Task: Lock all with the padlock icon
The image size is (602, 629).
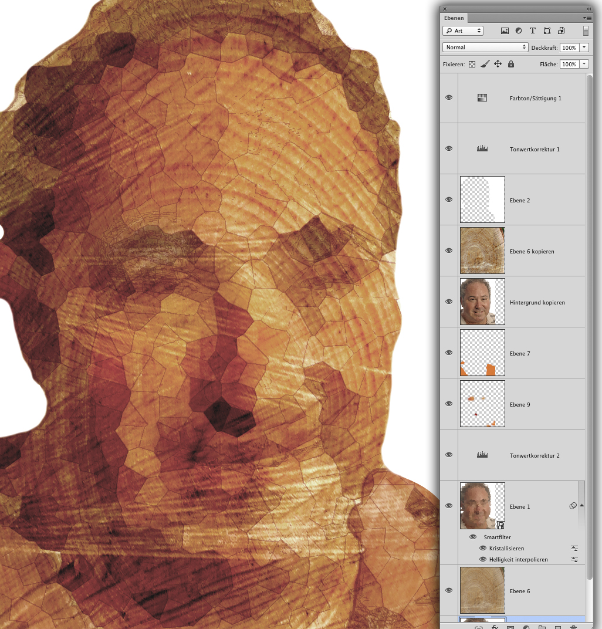Action: pyautogui.click(x=511, y=64)
